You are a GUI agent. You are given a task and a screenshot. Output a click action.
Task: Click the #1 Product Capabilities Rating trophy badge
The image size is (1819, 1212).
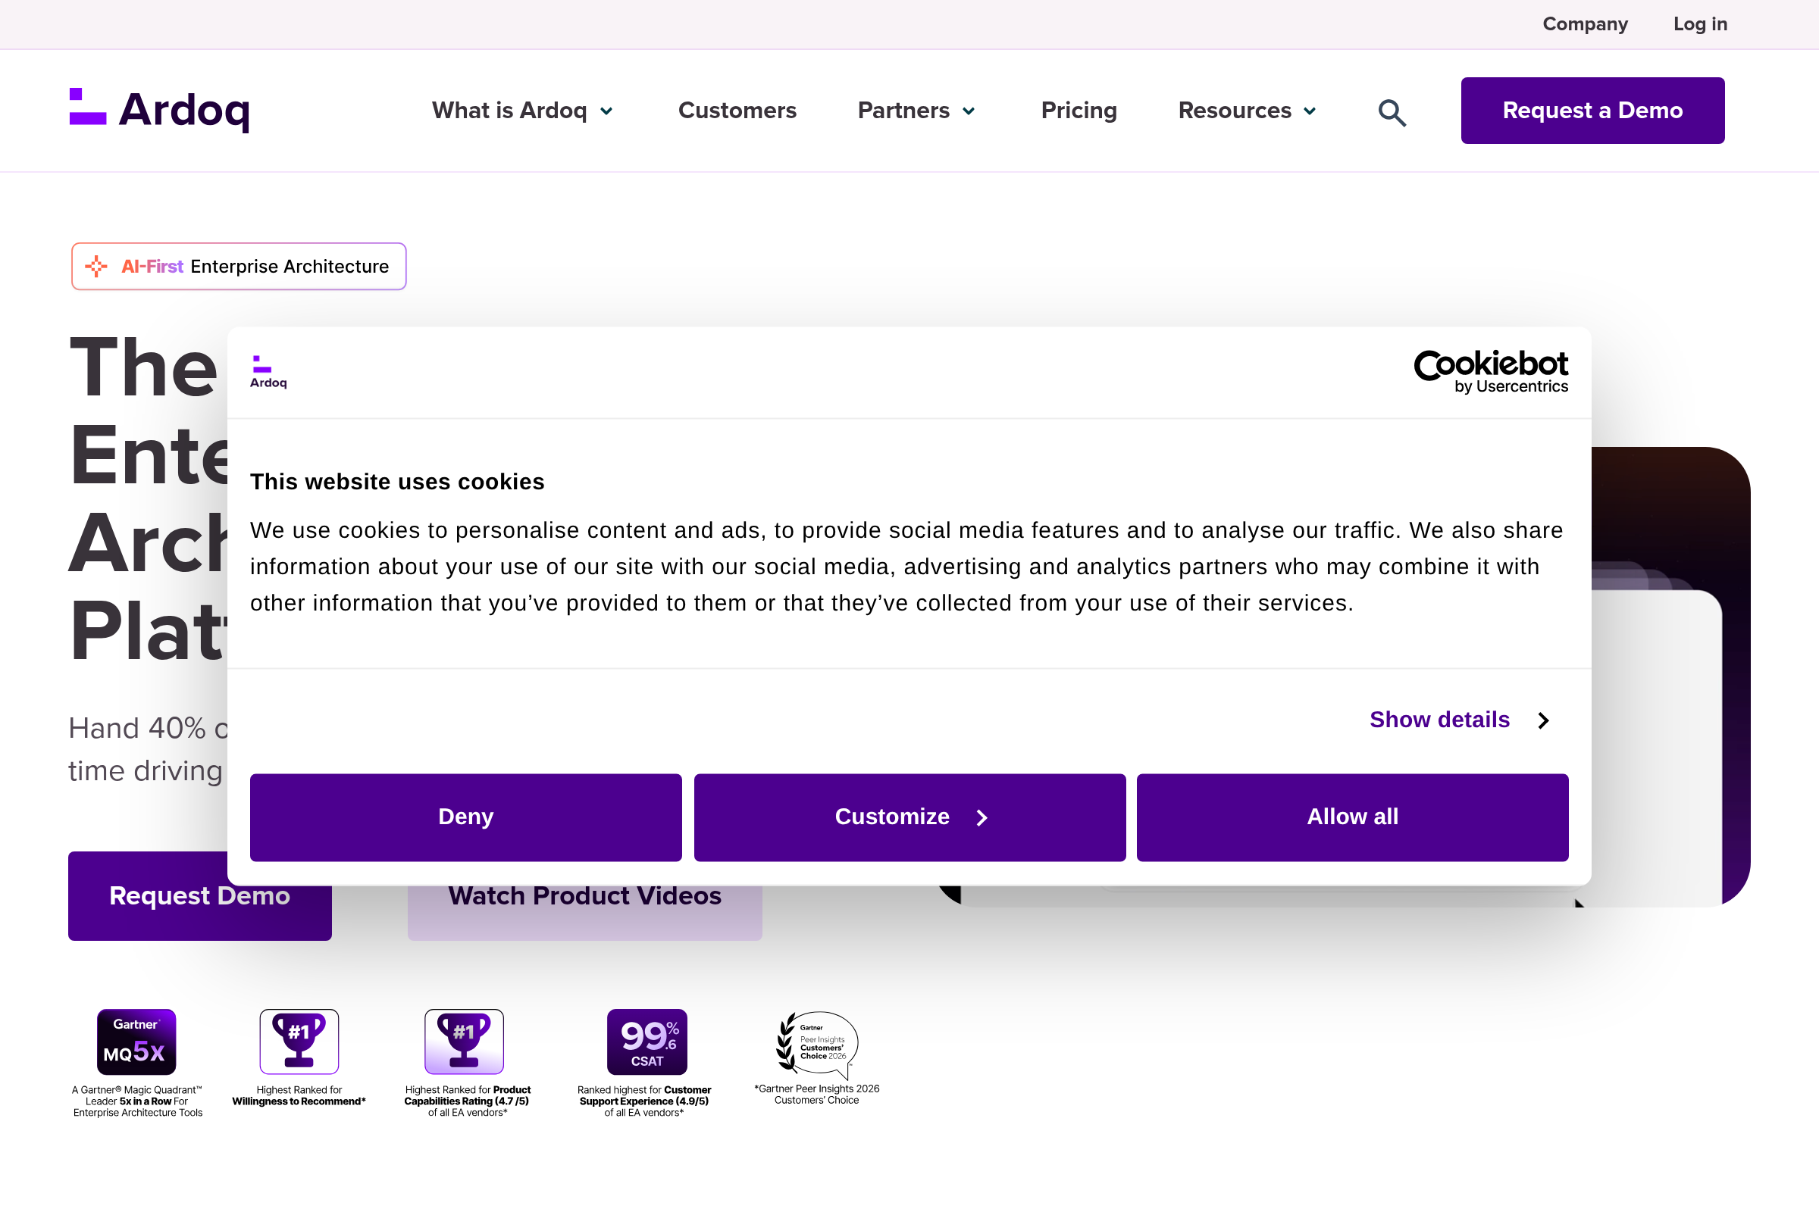click(x=464, y=1041)
